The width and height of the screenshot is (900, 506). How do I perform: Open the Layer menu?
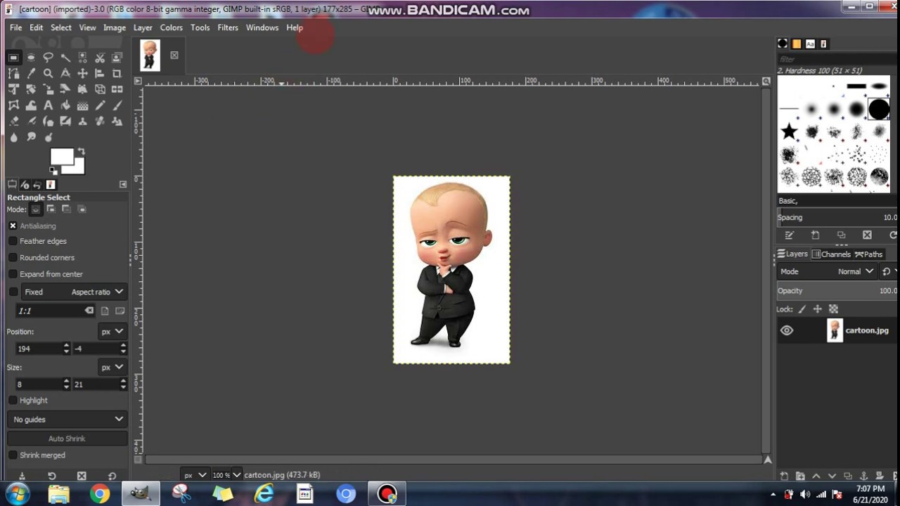143,27
